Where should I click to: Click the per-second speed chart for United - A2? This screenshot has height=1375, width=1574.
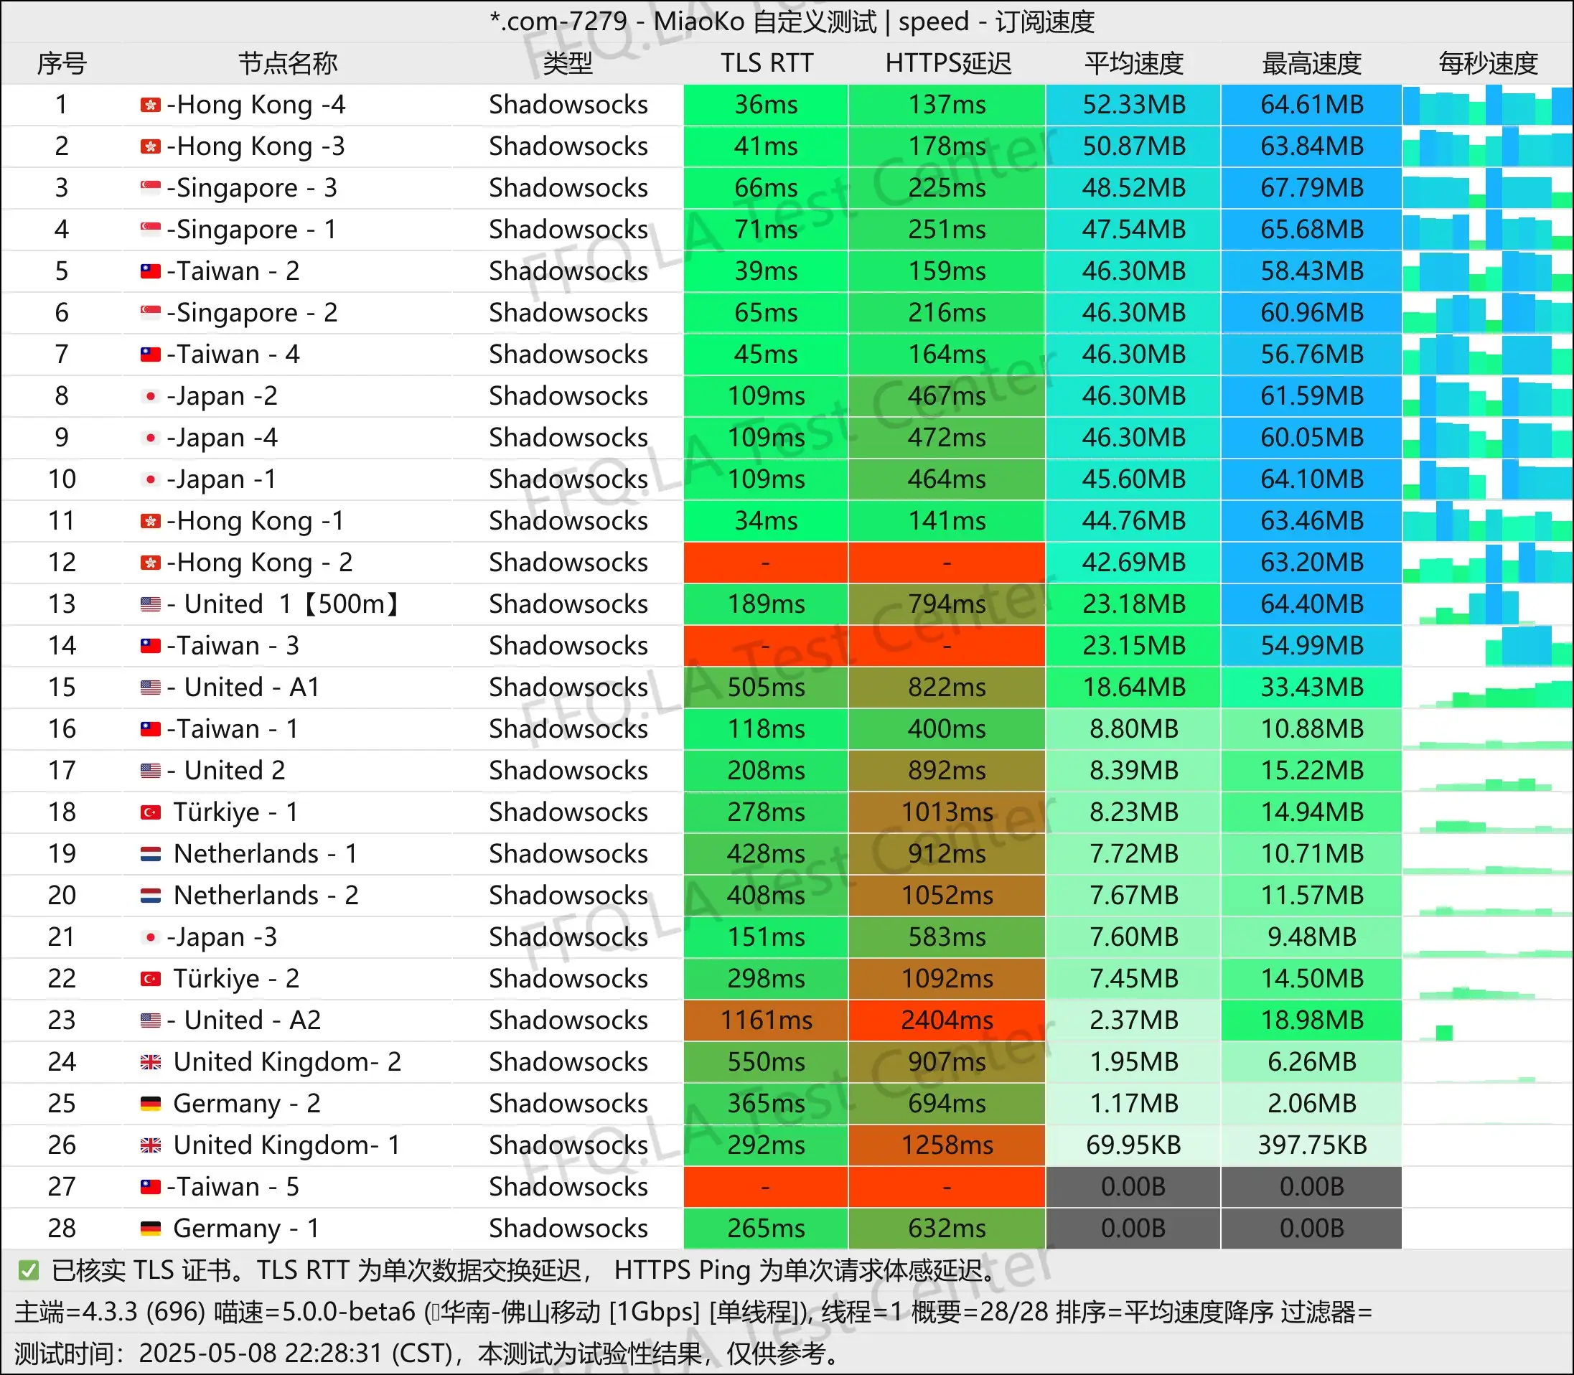(1487, 1020)
